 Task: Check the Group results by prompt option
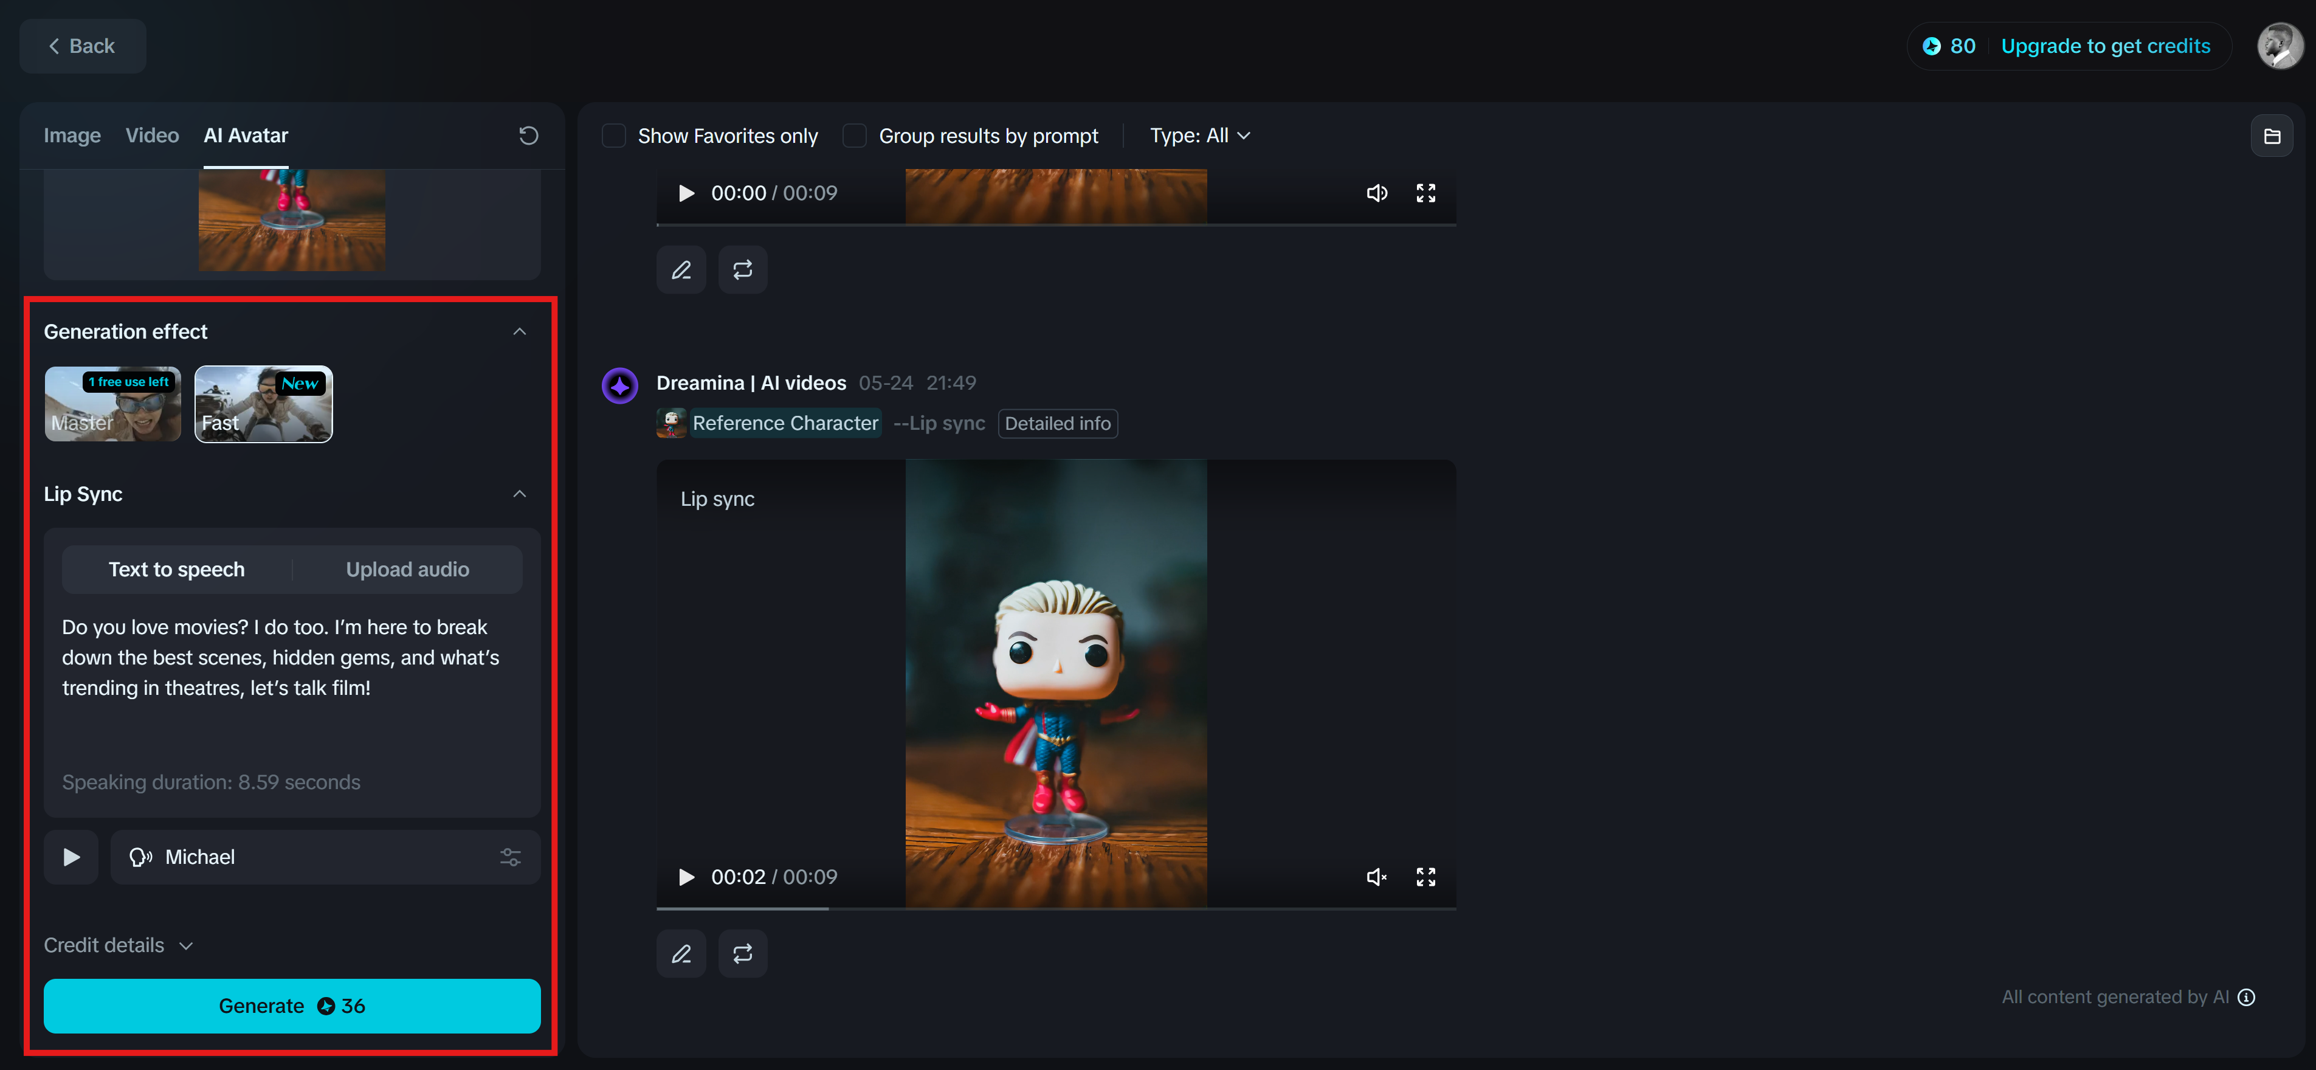coord(854,136)
